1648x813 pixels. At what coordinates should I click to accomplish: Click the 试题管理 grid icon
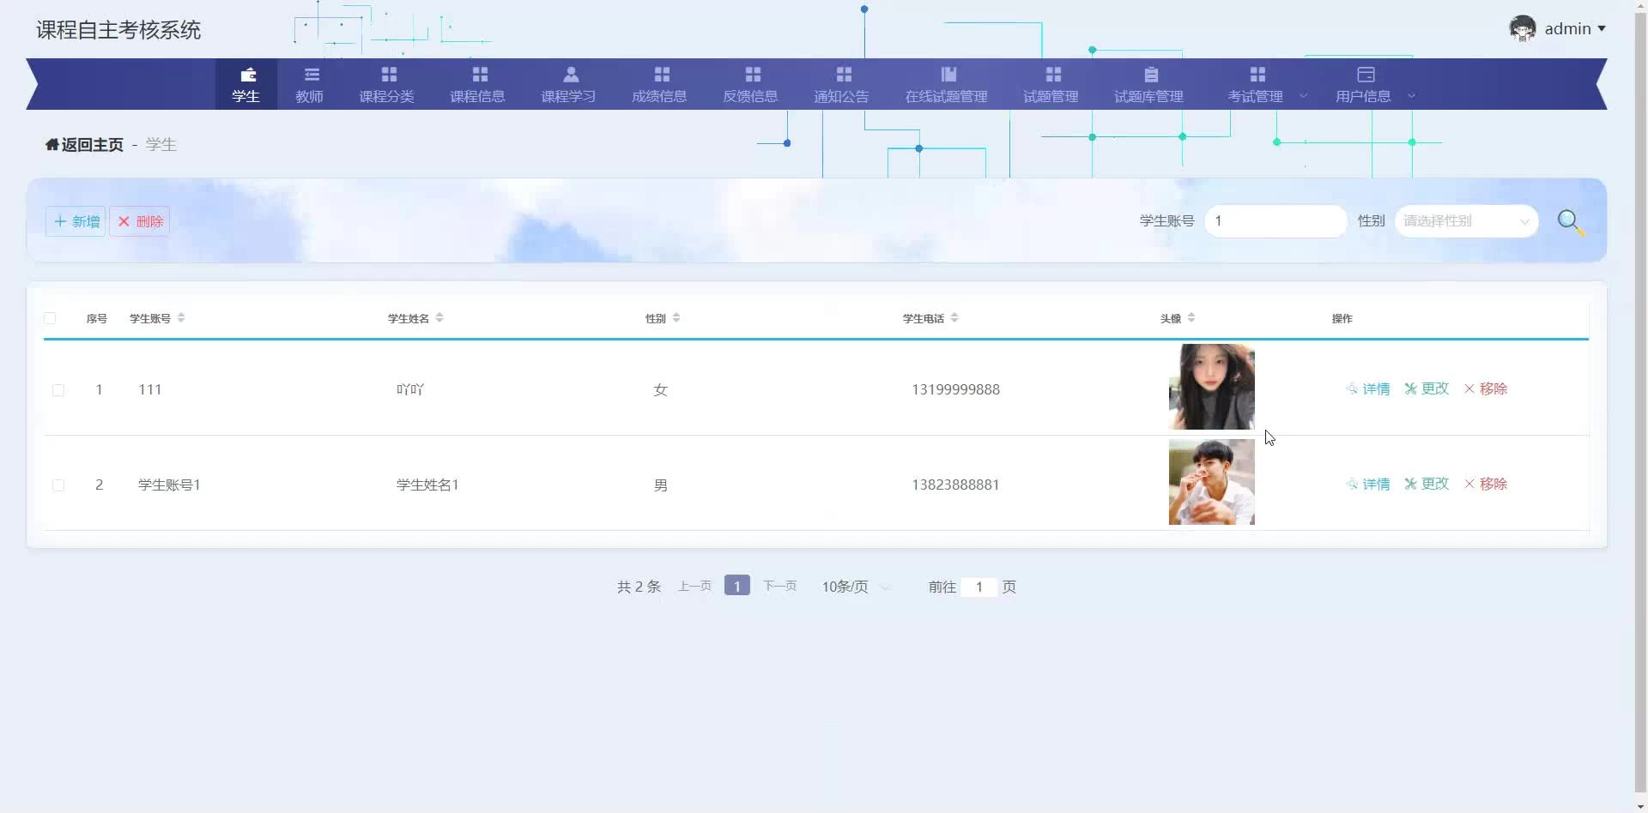point(1053,75)
